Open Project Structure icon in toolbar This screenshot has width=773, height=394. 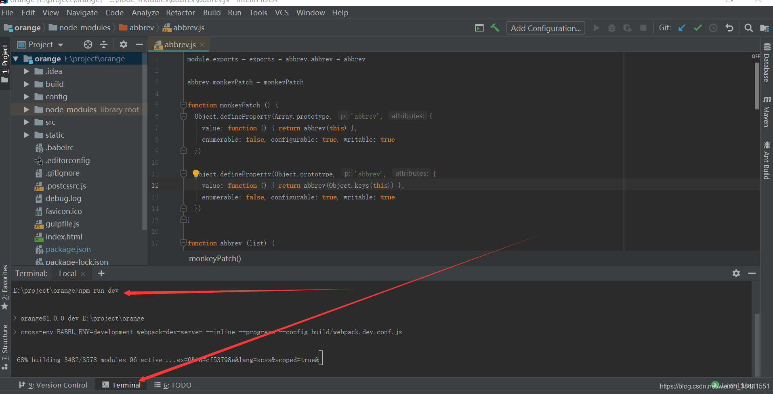click(764, 28)
